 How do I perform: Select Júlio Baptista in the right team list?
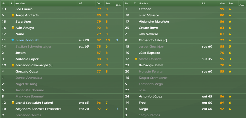pyautogui.click(x=149, y=53)
